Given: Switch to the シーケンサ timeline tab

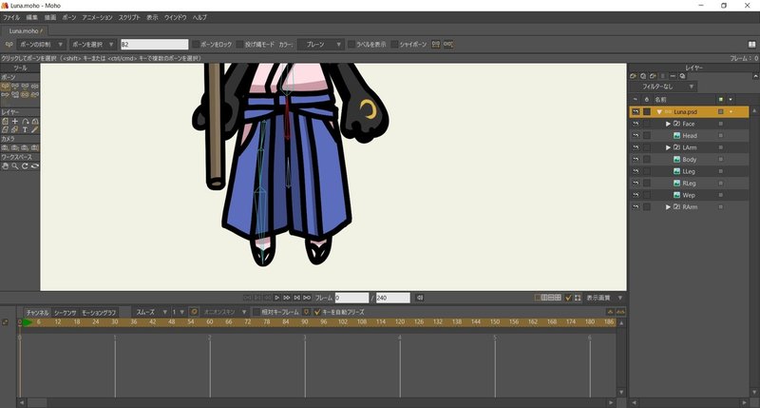Looking at the screenshot, I should pos(66,313).
